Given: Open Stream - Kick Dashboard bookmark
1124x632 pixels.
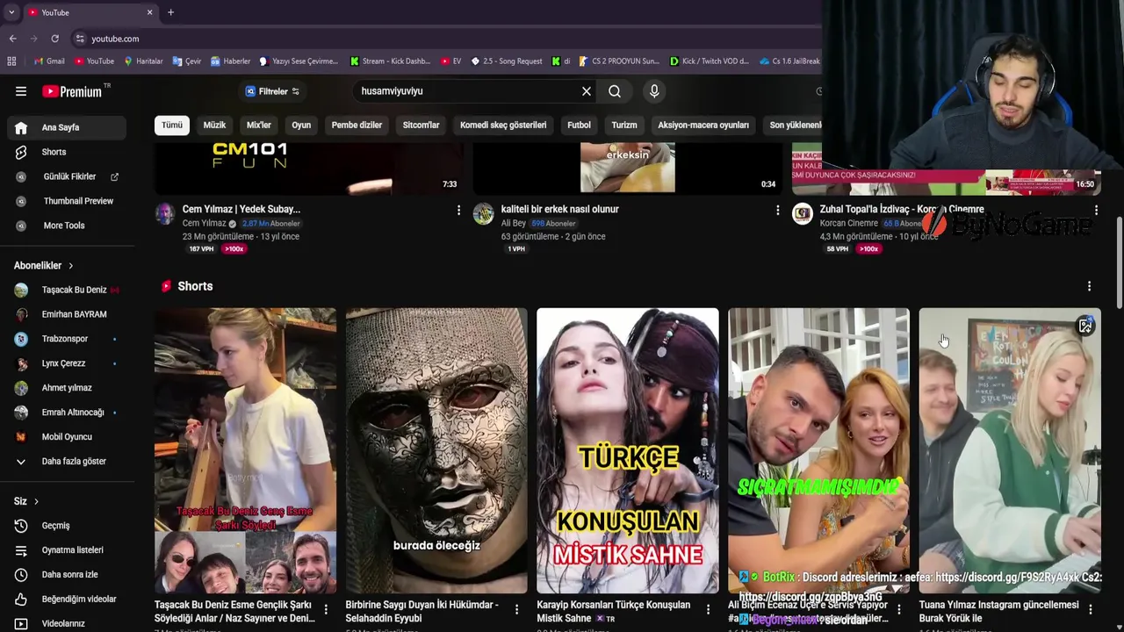Looking at the screenshot, I should click(x=390, y=61).
